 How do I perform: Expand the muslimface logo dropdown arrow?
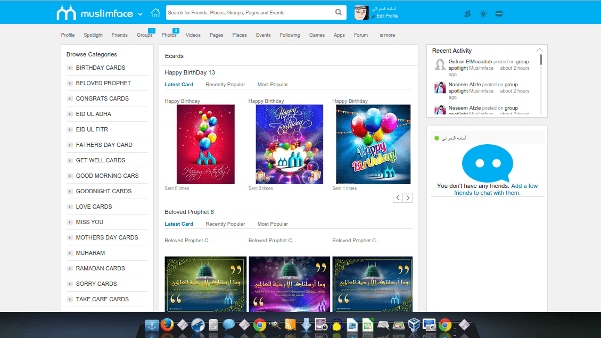(x=140, y=14)
